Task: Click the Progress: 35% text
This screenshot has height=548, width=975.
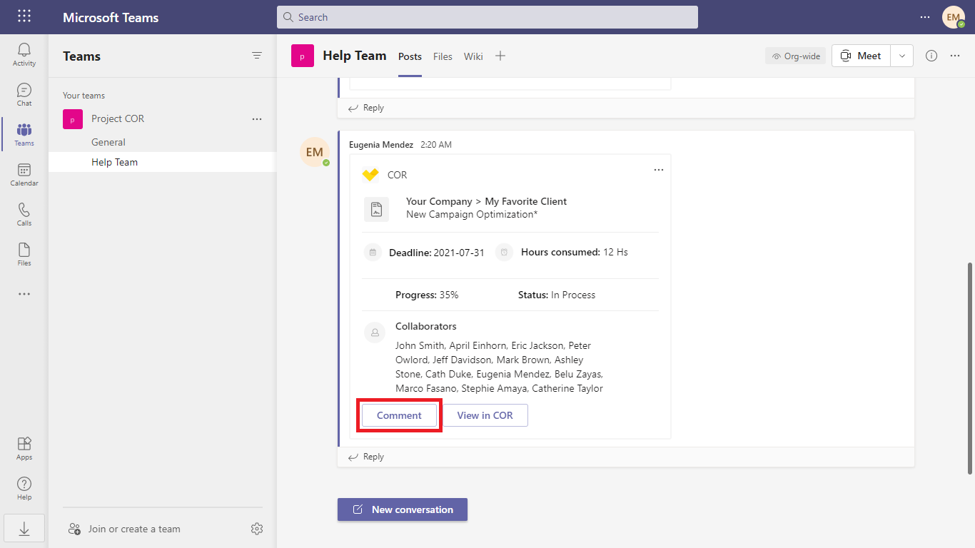Action: (427, 295)
